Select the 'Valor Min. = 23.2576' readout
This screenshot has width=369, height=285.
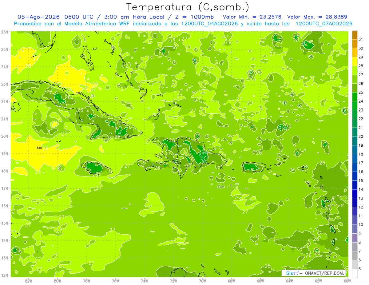click(x=252, y=17)
